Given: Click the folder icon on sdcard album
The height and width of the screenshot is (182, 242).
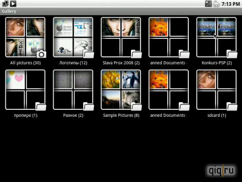Looking at the screenshot, I should click(x=232, y=107).
